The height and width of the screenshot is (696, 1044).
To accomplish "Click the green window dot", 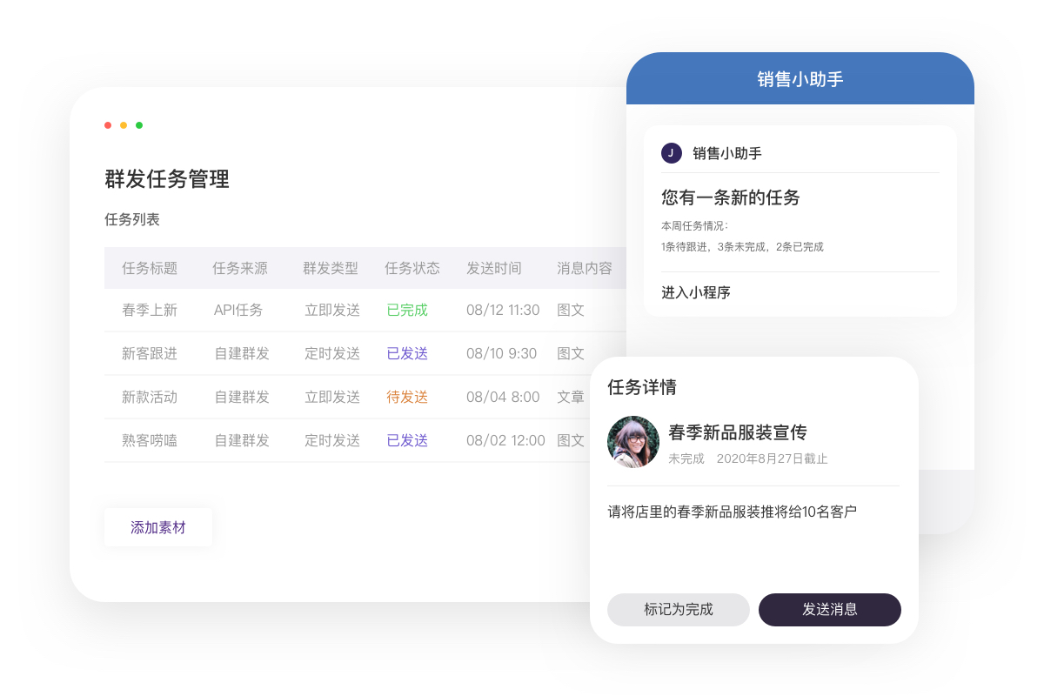I will [x=139, y=125].
